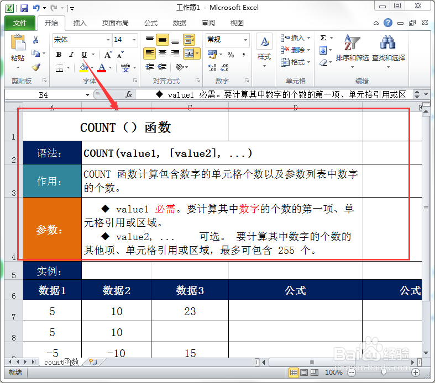The width and height of the screenshot is (435, 383).
Task: Click the Undo arrow icon
Action: coord(36,8)
